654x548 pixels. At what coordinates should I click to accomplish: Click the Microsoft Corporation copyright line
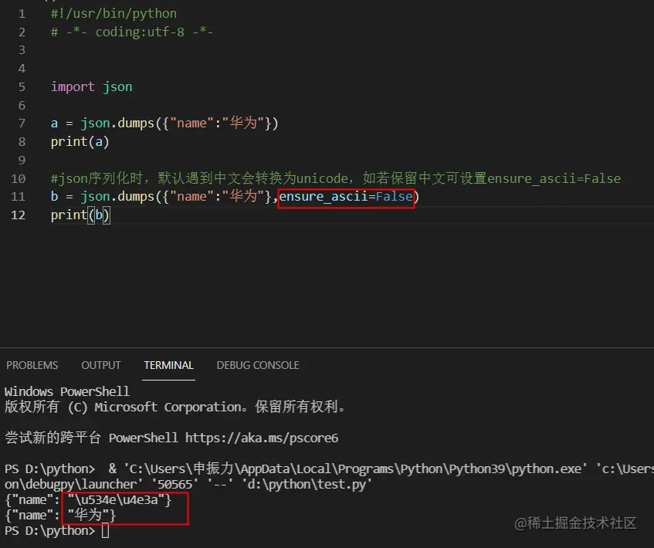pos(175,407)
